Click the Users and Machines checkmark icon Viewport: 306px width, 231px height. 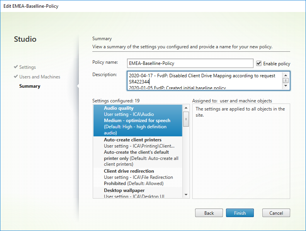tap(16, 76)
